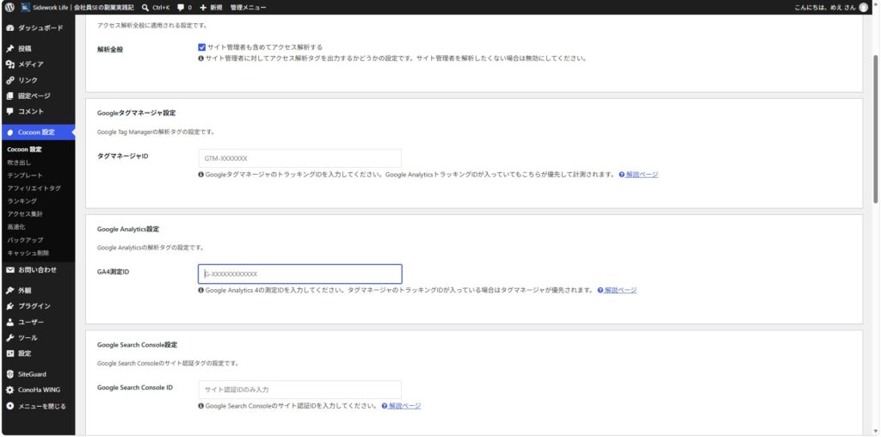Click the GA4測定ID input field

coord(300,274)
